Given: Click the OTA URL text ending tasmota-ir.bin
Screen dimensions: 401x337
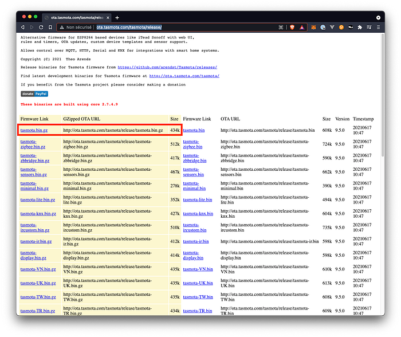Looking at the screenshot, I should click(x=270, y=241).
